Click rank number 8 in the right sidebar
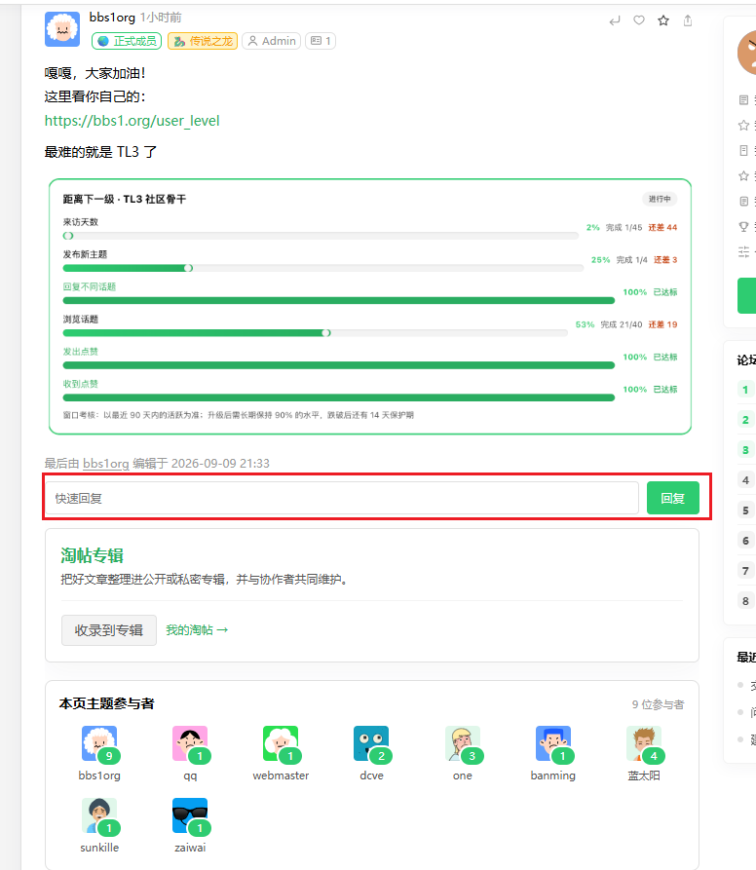 click(x=745, y=601)
